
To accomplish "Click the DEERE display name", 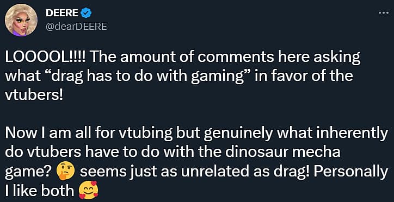I will [62, 13].
